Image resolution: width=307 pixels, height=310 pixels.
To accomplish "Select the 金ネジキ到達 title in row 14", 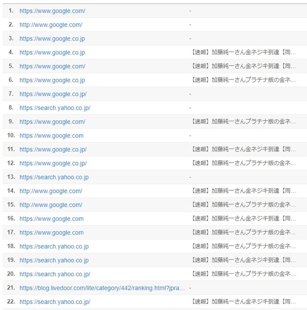I will coord(243,191).
